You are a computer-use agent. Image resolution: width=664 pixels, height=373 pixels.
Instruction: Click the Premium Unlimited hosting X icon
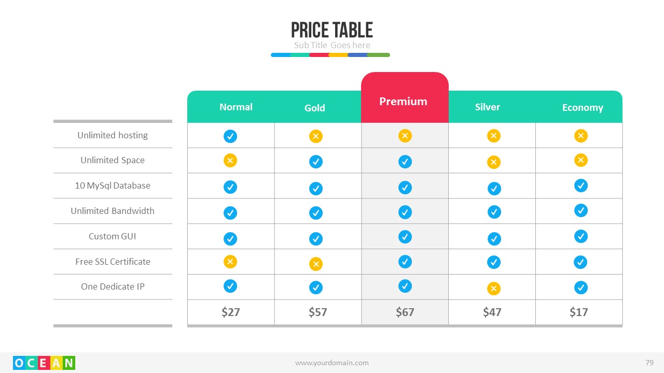pos(405,136)
